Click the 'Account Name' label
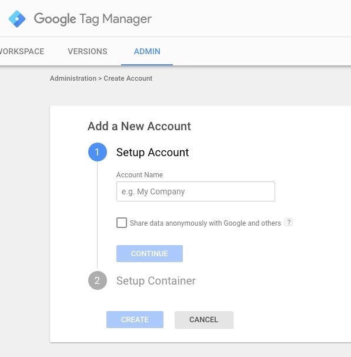 (x=139, y=175)
